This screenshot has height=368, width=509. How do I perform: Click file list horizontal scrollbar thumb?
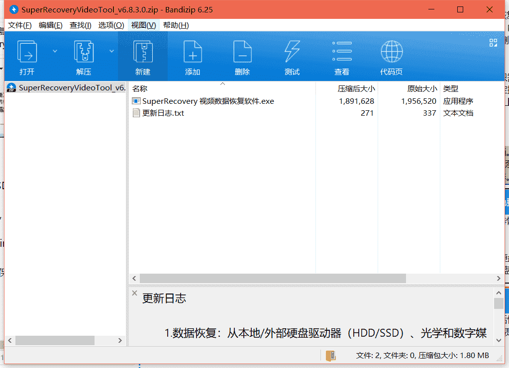click(273, 278)
